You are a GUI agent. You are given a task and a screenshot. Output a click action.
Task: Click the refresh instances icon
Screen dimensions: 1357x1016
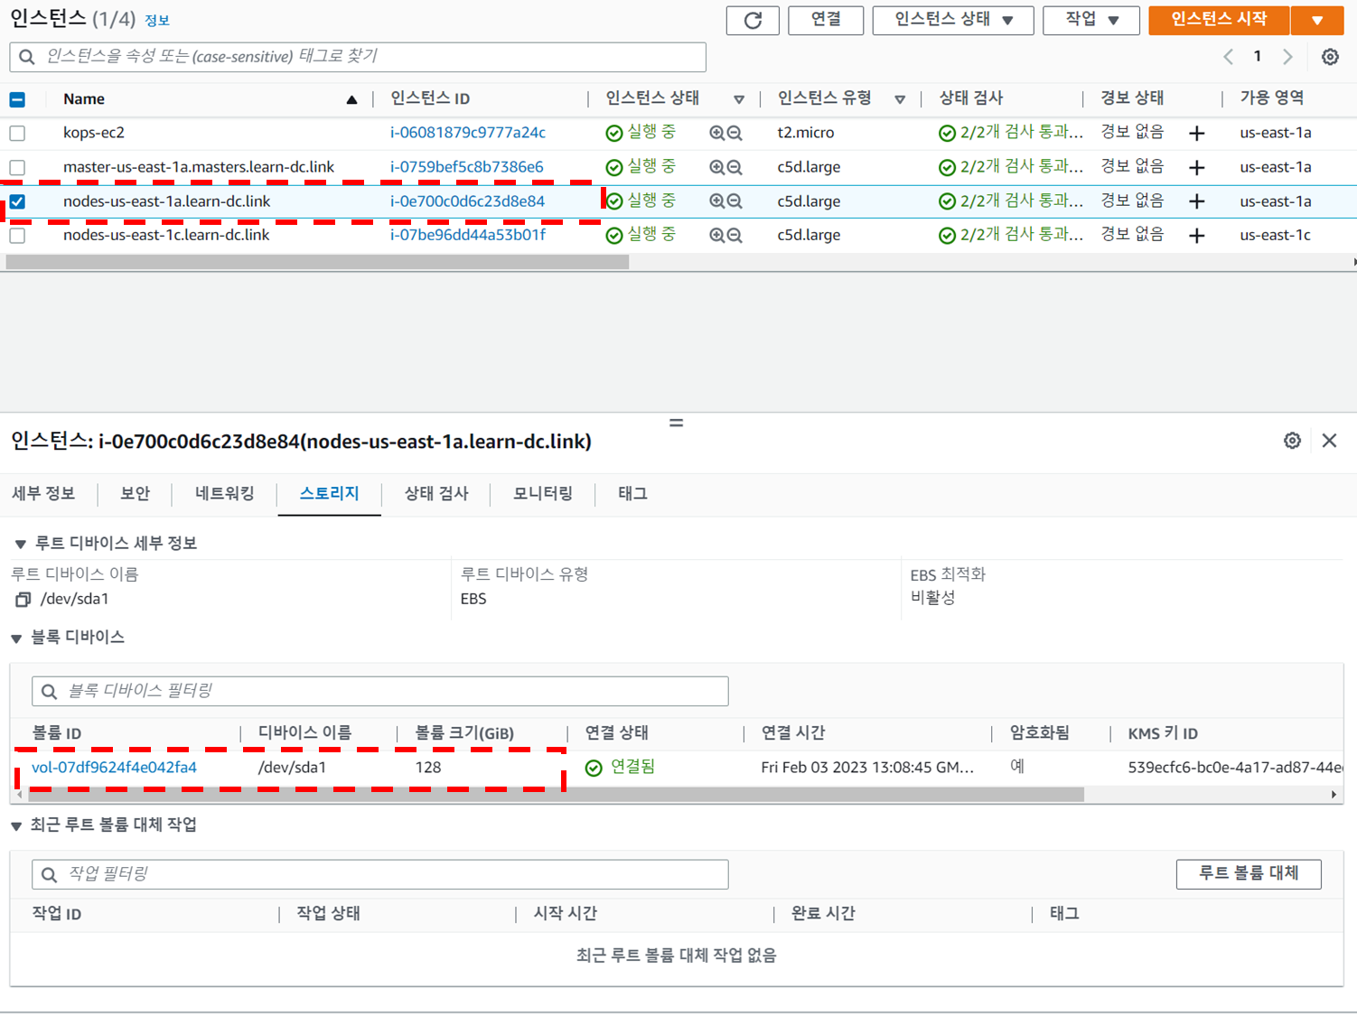point(753,20)
